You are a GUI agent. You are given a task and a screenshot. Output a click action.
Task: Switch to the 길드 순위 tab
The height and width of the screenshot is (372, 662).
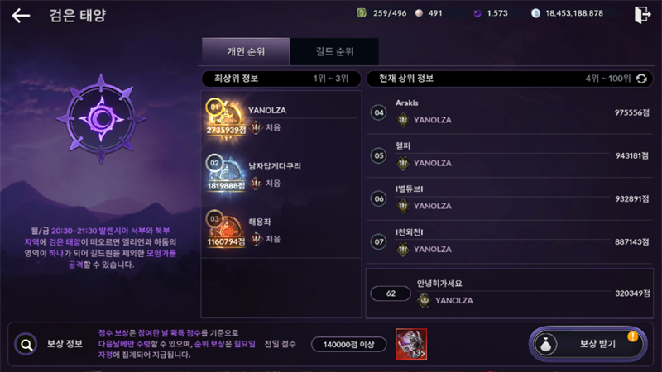[334, 51]
